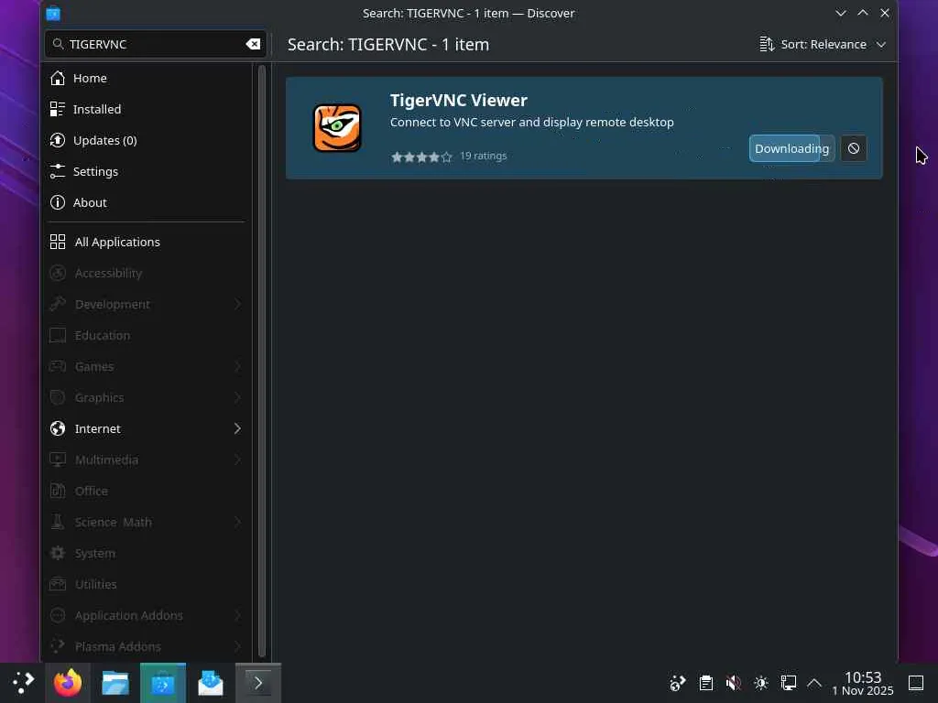Click the Updates circular arrow icon
938x703 pixels.
[58, 140]
